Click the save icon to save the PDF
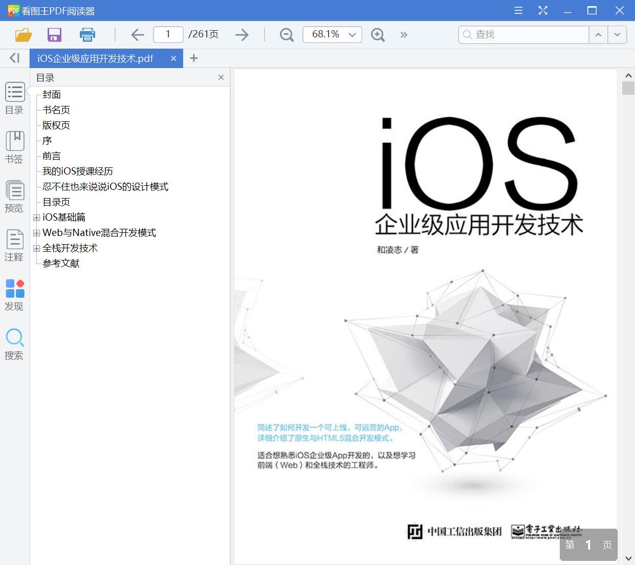Screen dimensions: 635x565 (x=54, y=34)
